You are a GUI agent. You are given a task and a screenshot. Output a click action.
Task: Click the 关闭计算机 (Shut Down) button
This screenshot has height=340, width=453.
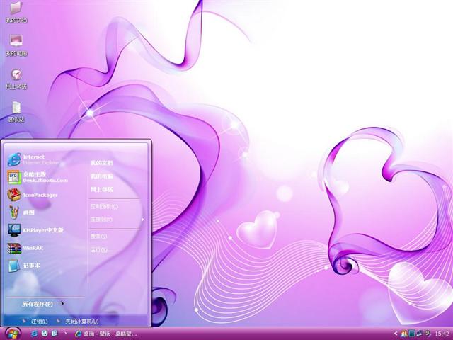80,322
